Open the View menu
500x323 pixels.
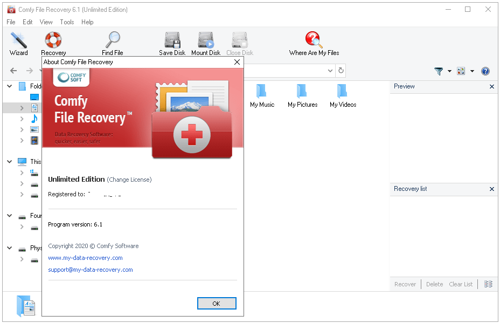(x=46, y=22)
